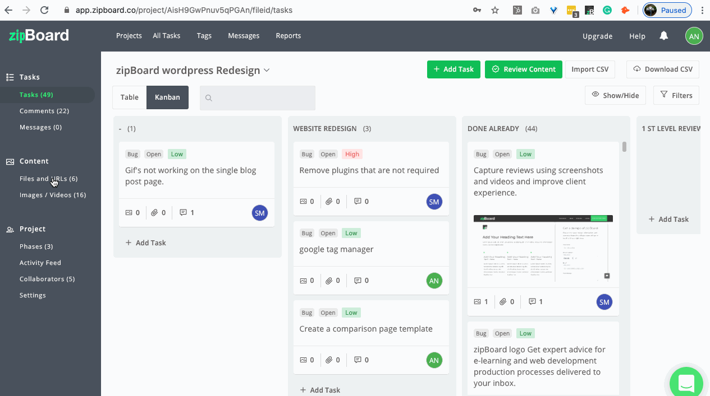This screenshot has width=710, height=396.
Task: Open the Tags page
Action: pyautogui.click(x=204, y=36)
